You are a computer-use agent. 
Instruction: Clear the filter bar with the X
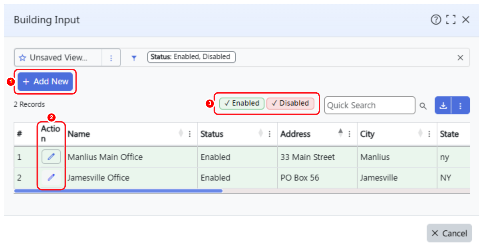[460, 58]
